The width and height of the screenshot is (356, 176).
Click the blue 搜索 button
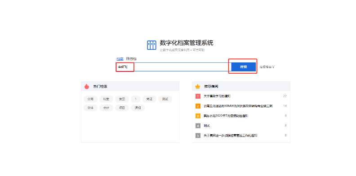pos(243,67)
